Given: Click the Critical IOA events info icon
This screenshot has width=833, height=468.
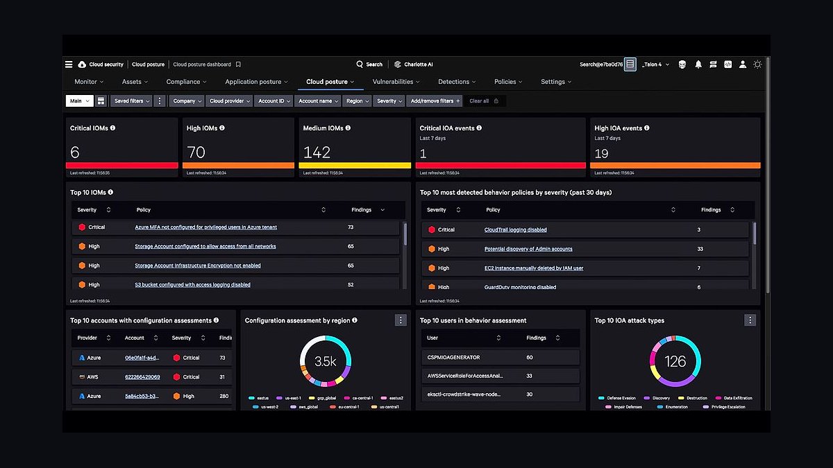Looking at the screenshot, I should [479, 128].
